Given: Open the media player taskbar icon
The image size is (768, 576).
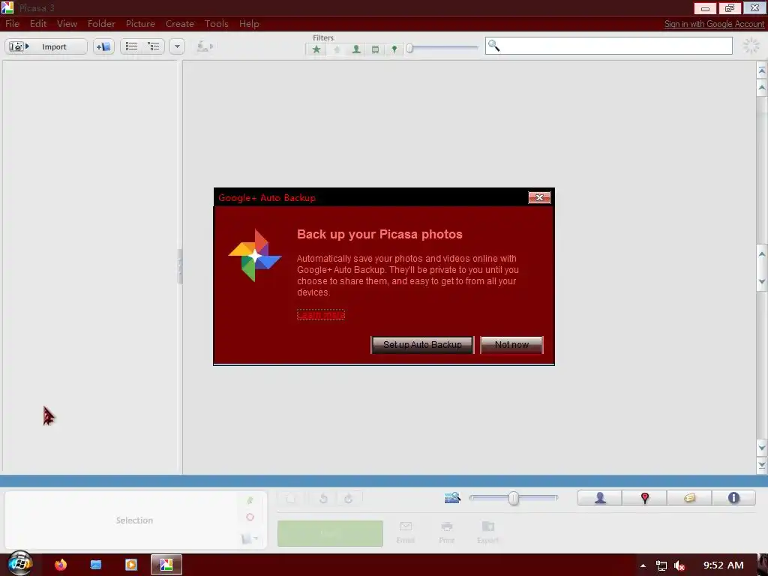Looking at the screenshot, I should 131,565.
